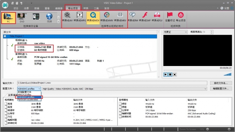Click the second quick access toolbar icon
Viewport: 235px width, 132px height.
[17, 3]
